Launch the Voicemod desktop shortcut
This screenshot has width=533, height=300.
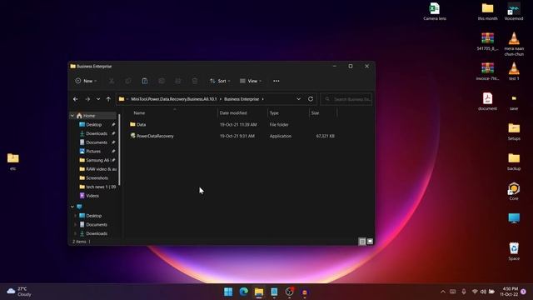[x=514, y=12]
